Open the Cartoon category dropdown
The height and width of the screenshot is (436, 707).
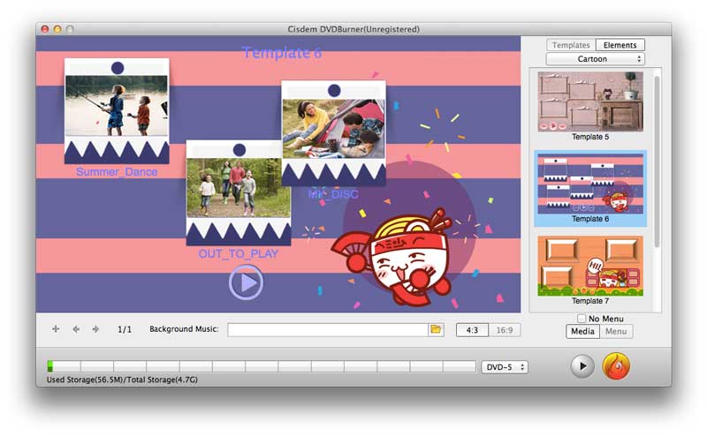pos(595,59)
